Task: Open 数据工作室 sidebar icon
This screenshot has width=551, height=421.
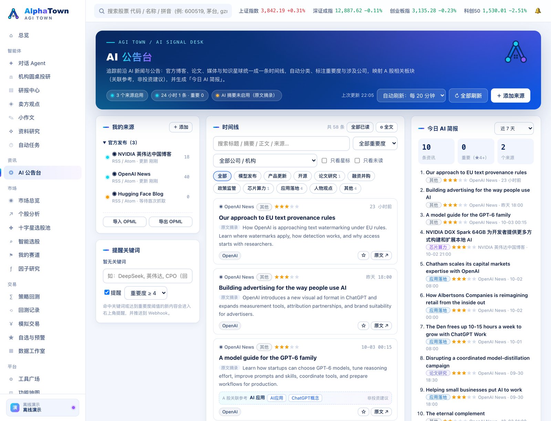Action: coord(11,351)
